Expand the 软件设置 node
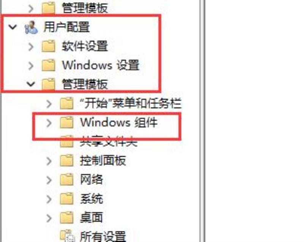 (x=31, y=47)
